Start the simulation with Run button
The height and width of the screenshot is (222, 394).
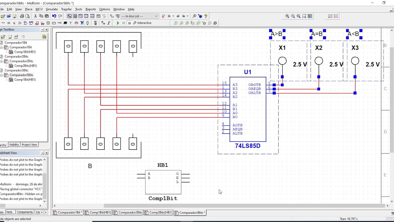tap(118, 23)
